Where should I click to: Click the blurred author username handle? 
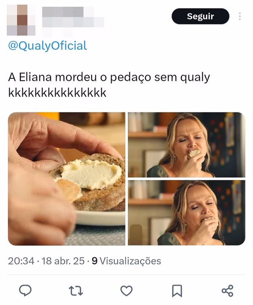point(73,22)
